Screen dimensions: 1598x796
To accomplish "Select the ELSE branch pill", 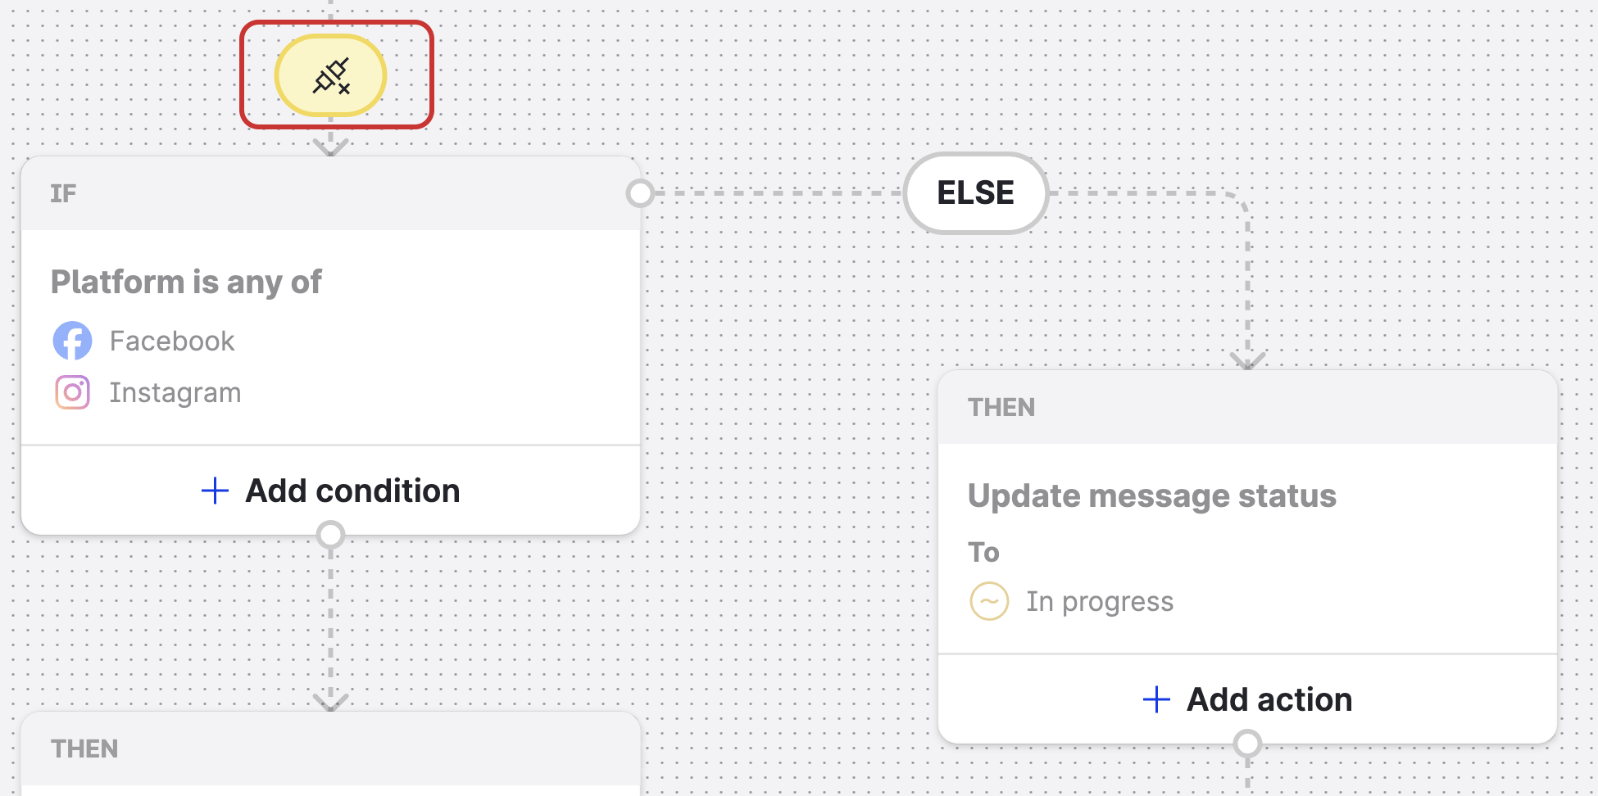I will [x=975, y=193].
